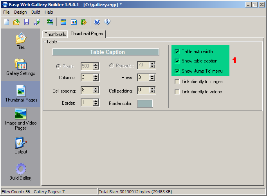Open the Design menu
The image size is (267, 196).
(x=20, y=12)
